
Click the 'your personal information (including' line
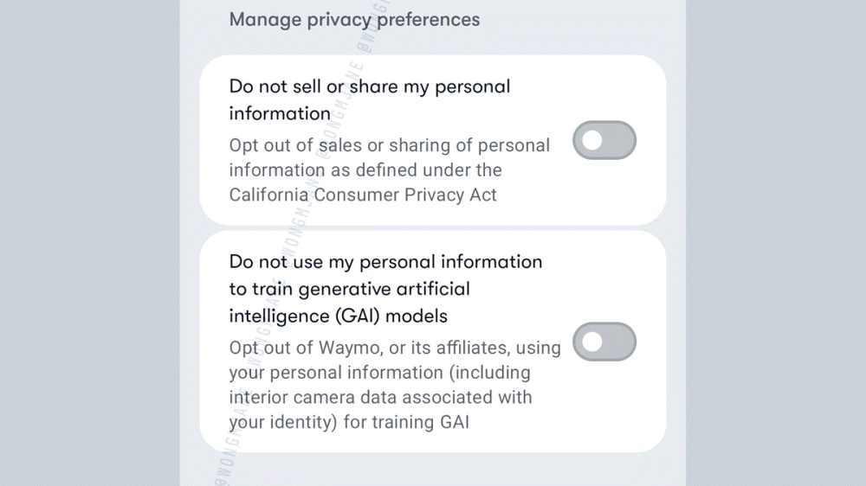(379, 373)
